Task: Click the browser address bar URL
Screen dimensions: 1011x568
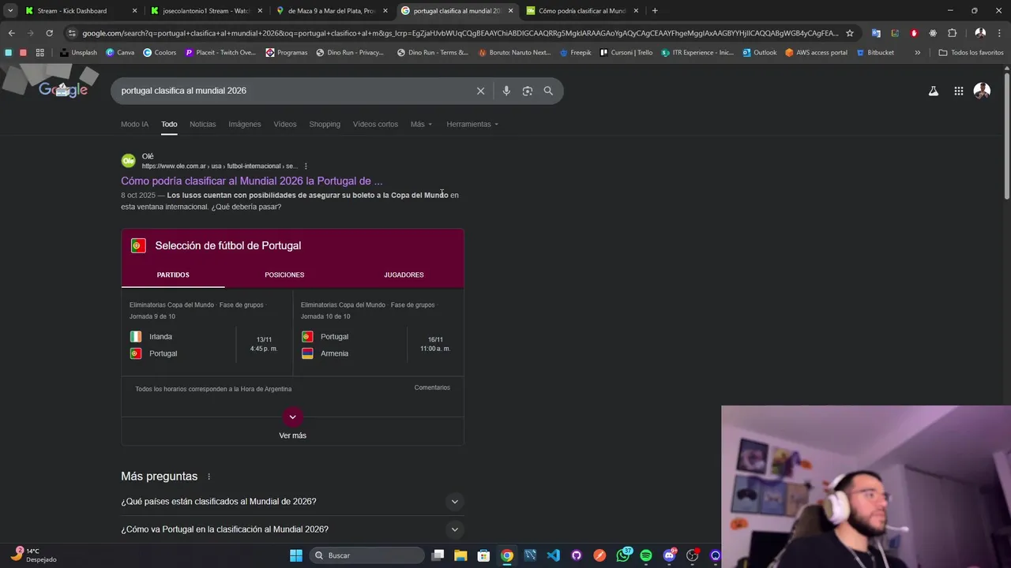Action: [x=460, y=33]
